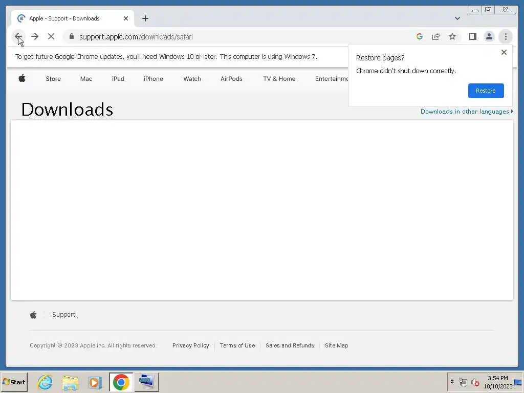Open the Windows Start menu
The image size is (524, 393).
(14, 382)
